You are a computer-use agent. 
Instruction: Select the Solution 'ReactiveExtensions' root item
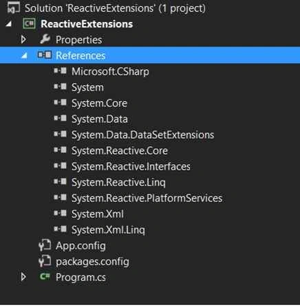point(115,8)
